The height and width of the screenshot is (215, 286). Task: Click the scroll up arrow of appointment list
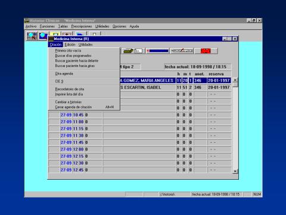tap(235, 80)
